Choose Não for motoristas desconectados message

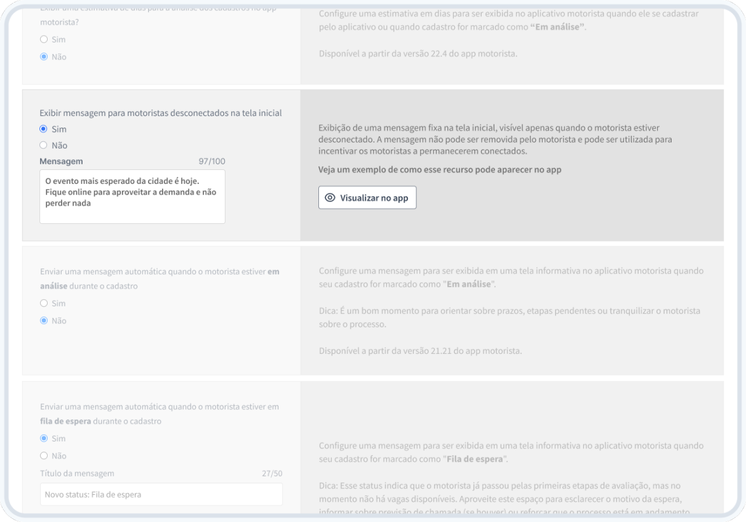click(x=44, y=145)
